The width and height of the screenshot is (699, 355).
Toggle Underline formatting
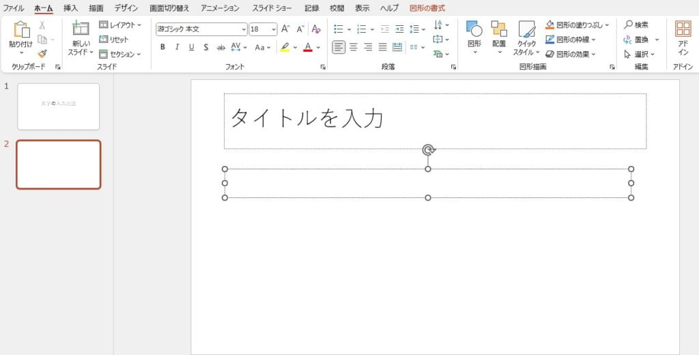[192, 47]
